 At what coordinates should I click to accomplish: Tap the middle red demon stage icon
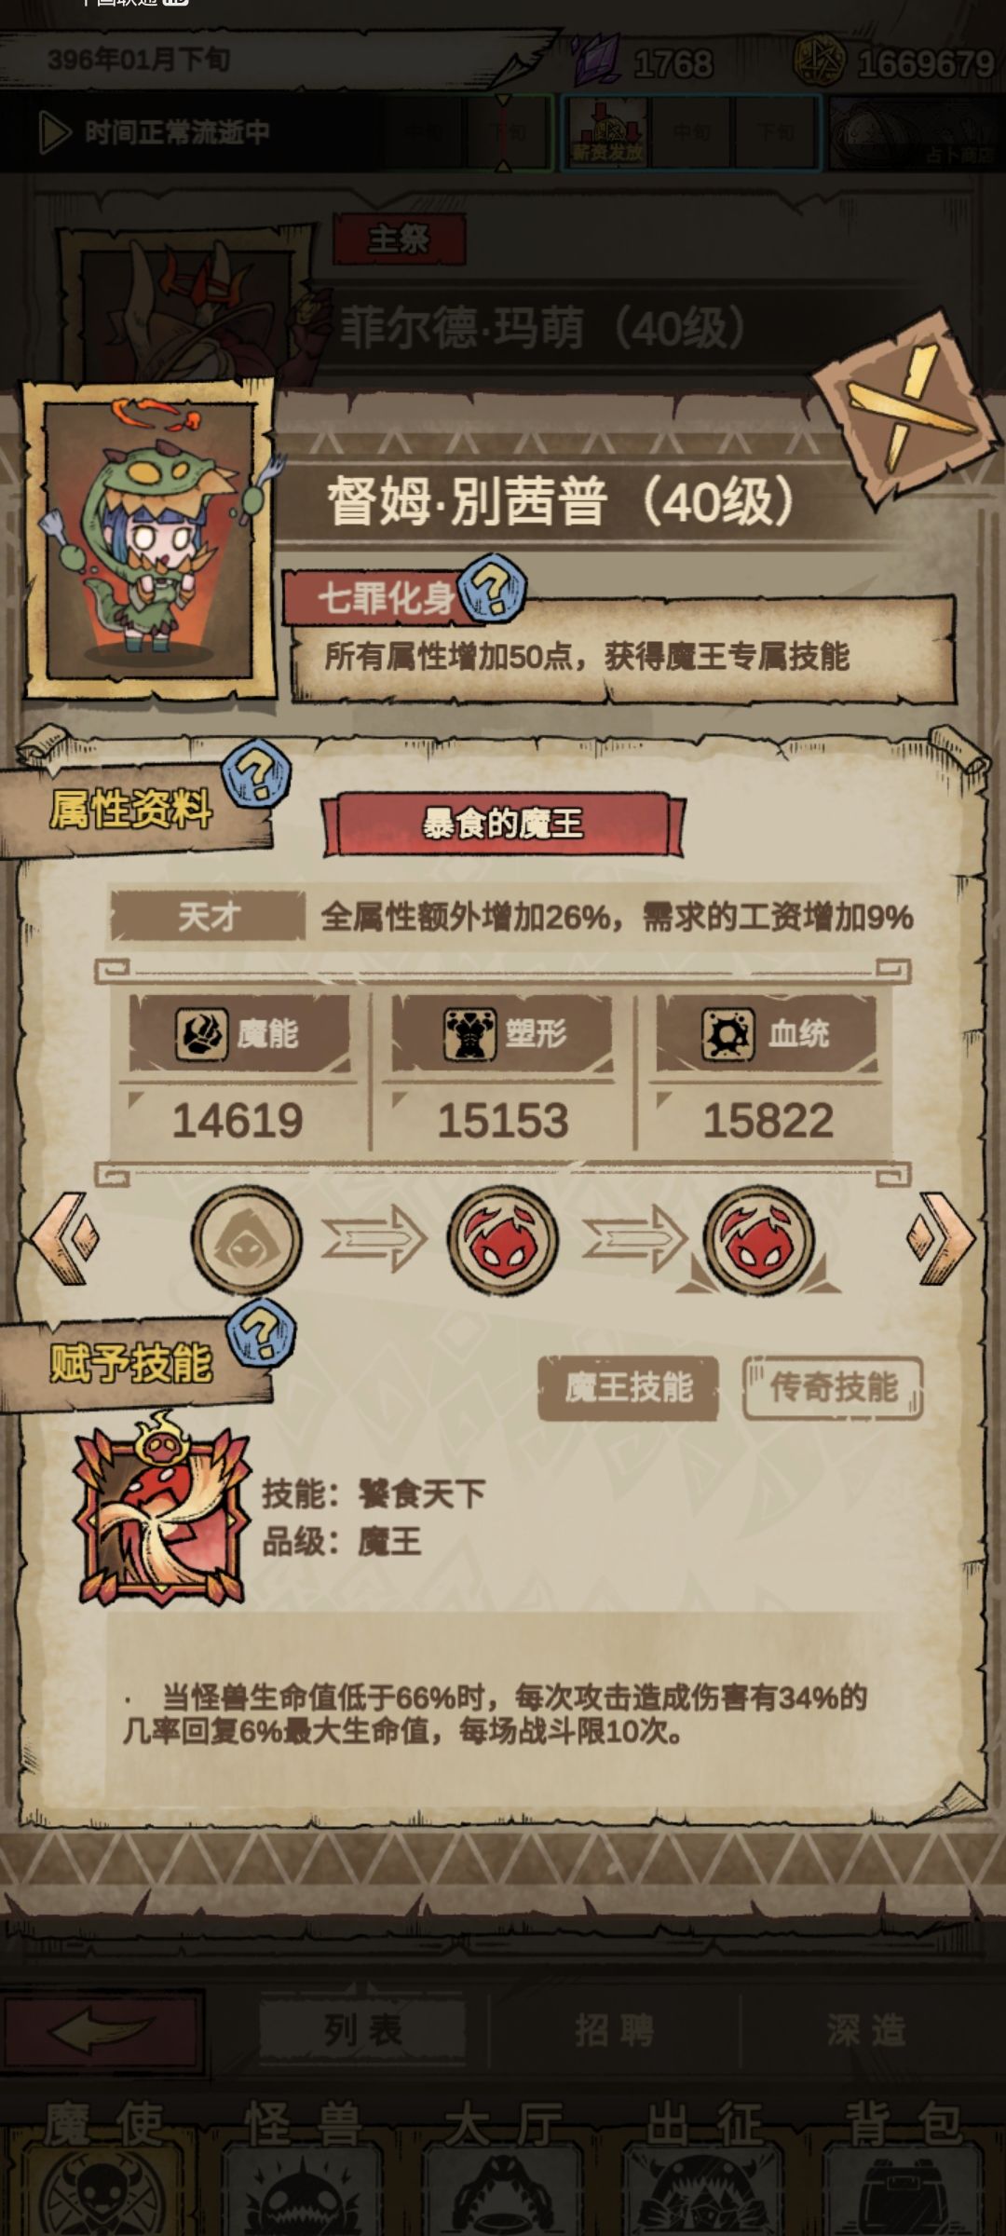(503, 1240)
